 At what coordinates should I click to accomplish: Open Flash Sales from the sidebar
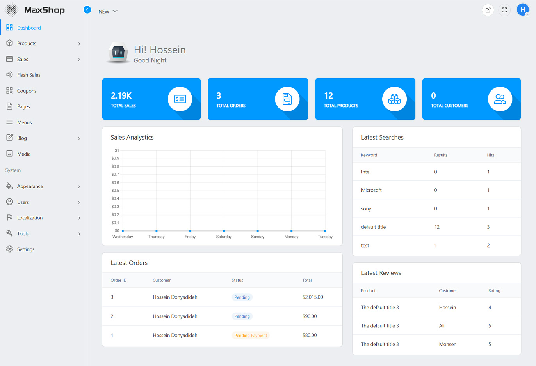pyautogui.click(x=28, y=75)
